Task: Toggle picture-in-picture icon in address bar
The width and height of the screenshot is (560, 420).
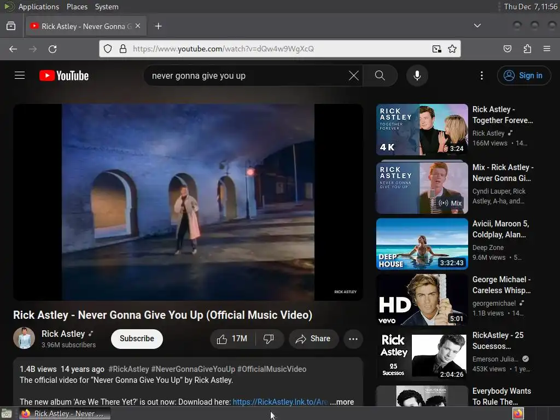Action: (436, 49)
